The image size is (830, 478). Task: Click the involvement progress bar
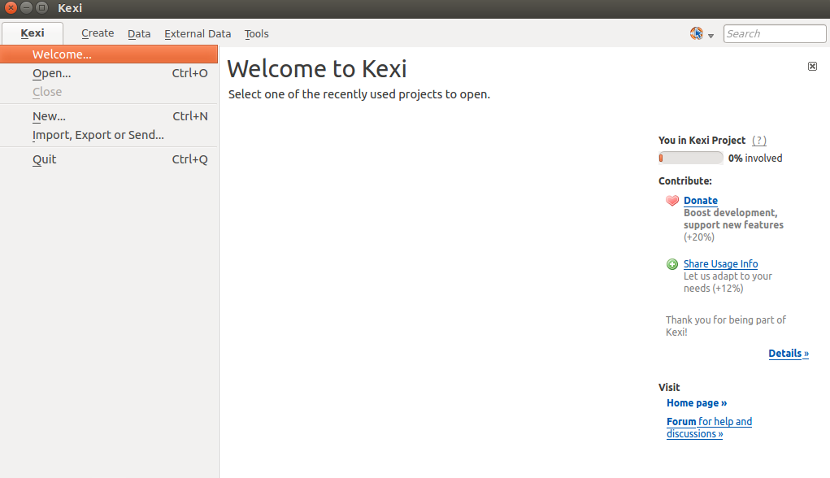691,158
